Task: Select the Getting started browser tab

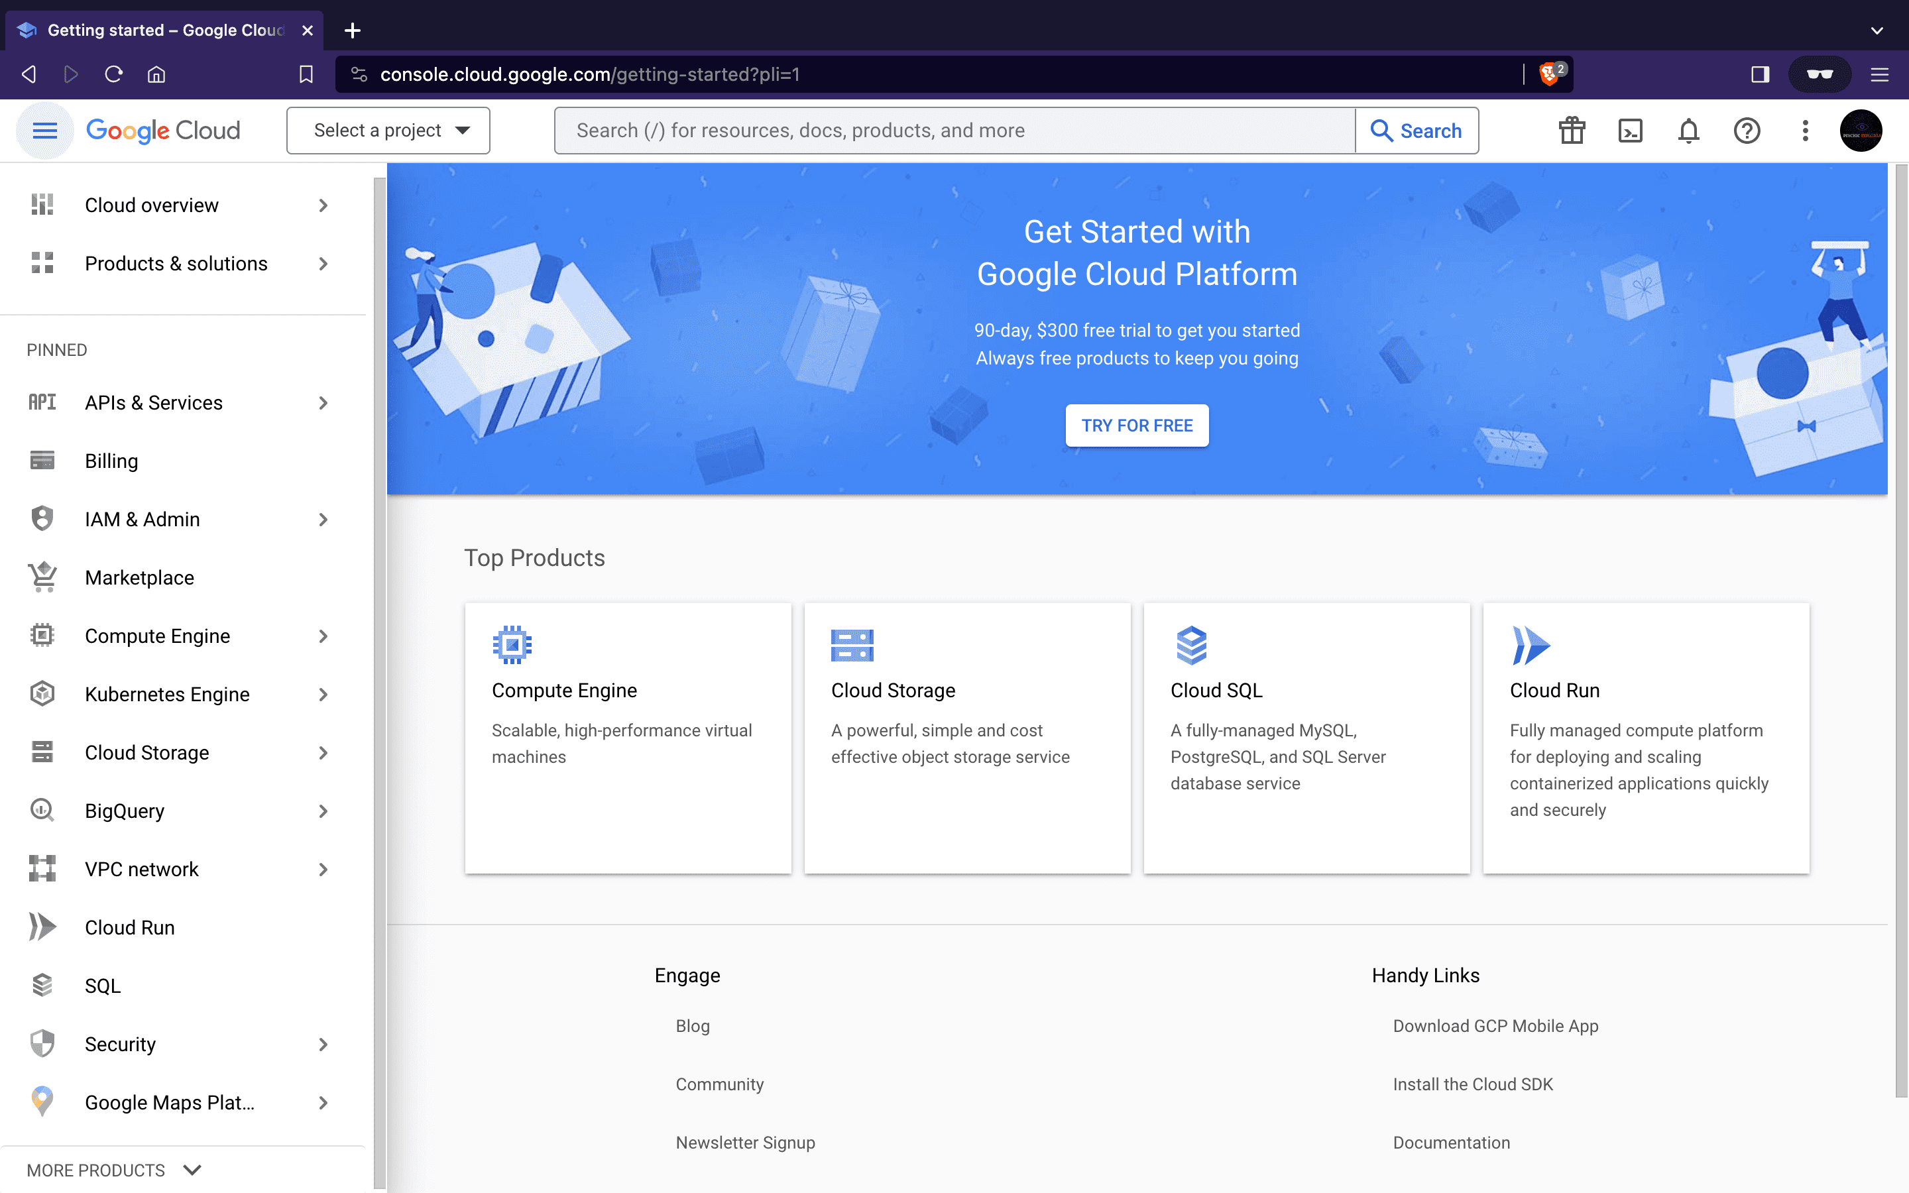Action: pyautogui.click(x=164, y=30)
